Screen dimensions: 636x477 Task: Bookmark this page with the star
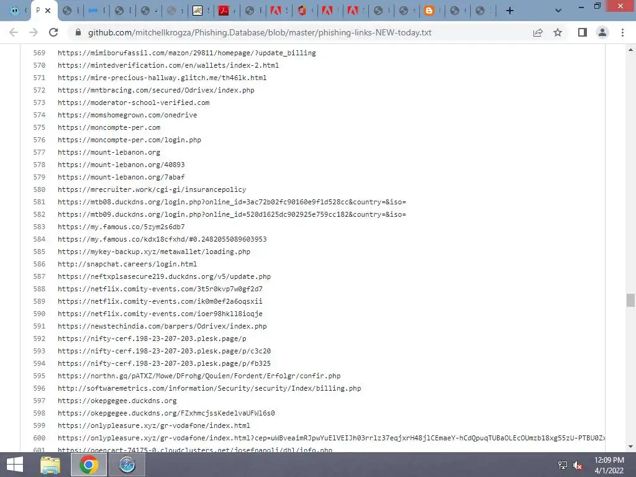[558, 32]
